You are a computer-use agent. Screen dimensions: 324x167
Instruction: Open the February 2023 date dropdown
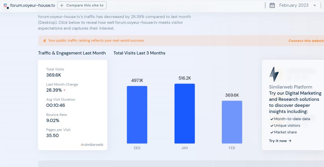tap(294, 6)
